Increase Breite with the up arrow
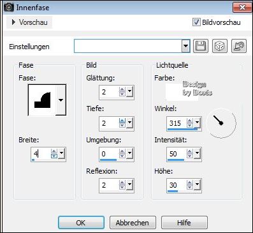Screen dimensions: 253x233 (54, 151)
